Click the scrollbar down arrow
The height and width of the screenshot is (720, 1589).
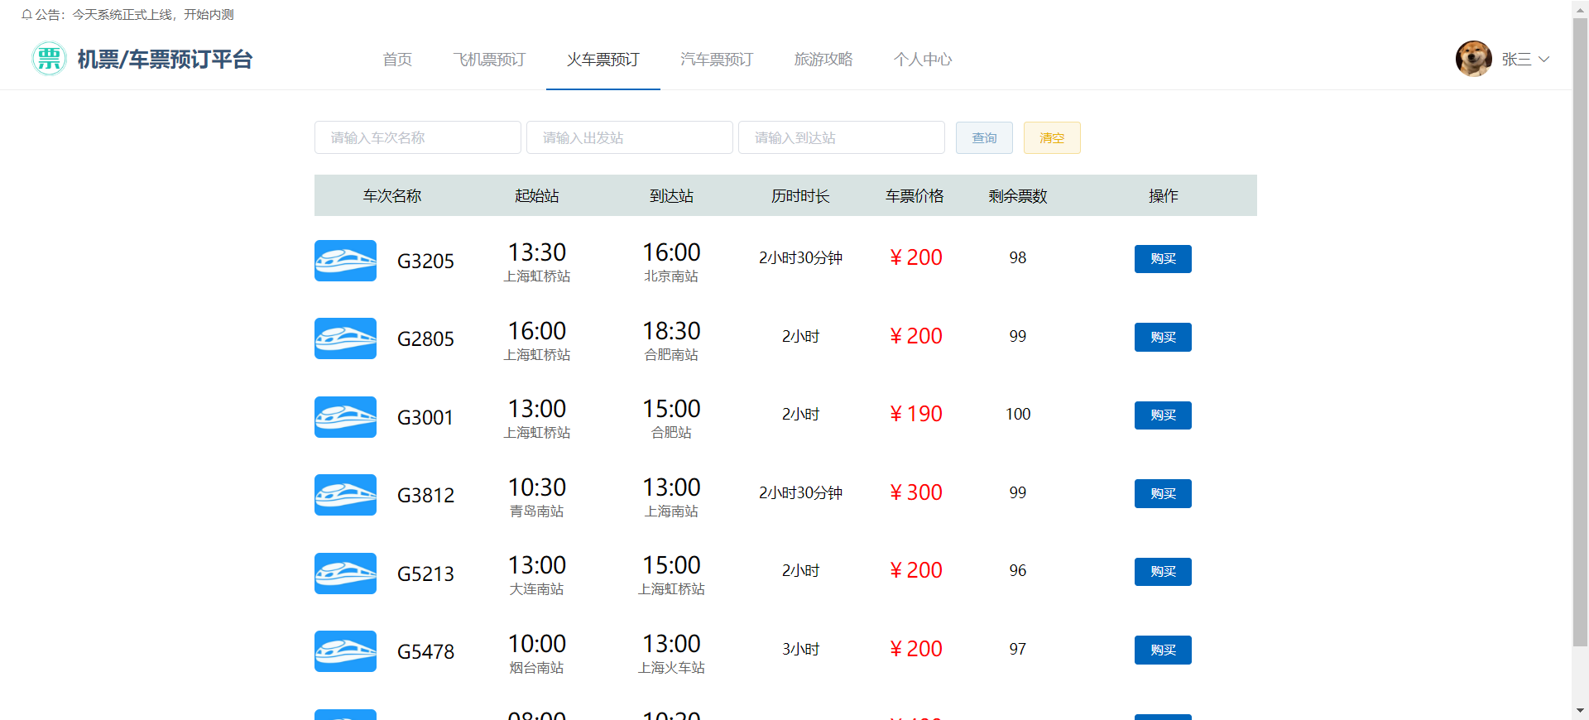click(x=1581, y=711)
